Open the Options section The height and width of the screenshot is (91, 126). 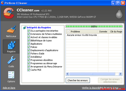11,77
